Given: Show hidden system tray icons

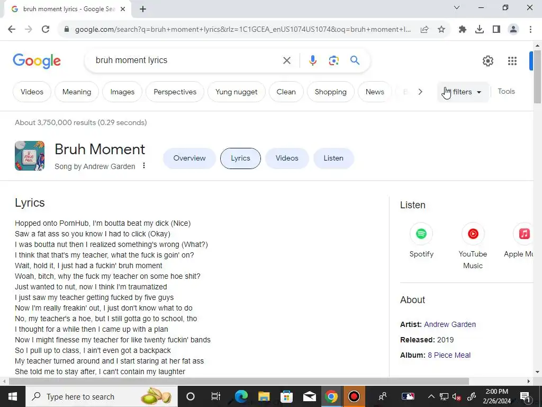Looking at the screenshot, I should 431,397.
